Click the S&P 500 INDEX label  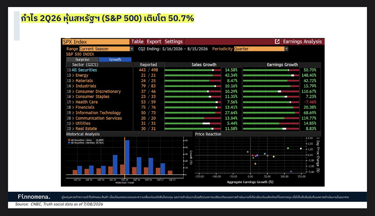coord(80,54)
